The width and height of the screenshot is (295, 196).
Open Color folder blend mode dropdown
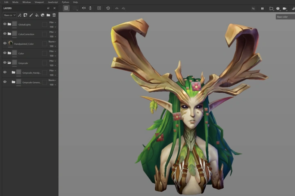[53, 51]
